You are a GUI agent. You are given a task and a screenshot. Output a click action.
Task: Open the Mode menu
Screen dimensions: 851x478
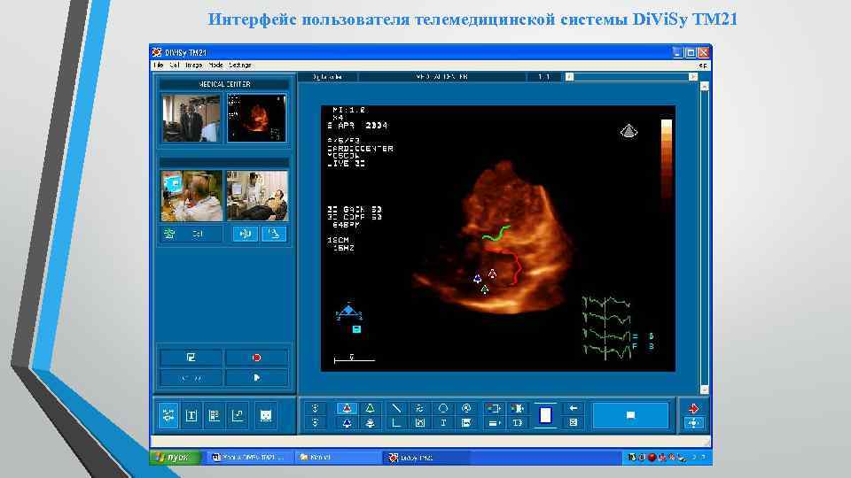click(x=216, y=65)
